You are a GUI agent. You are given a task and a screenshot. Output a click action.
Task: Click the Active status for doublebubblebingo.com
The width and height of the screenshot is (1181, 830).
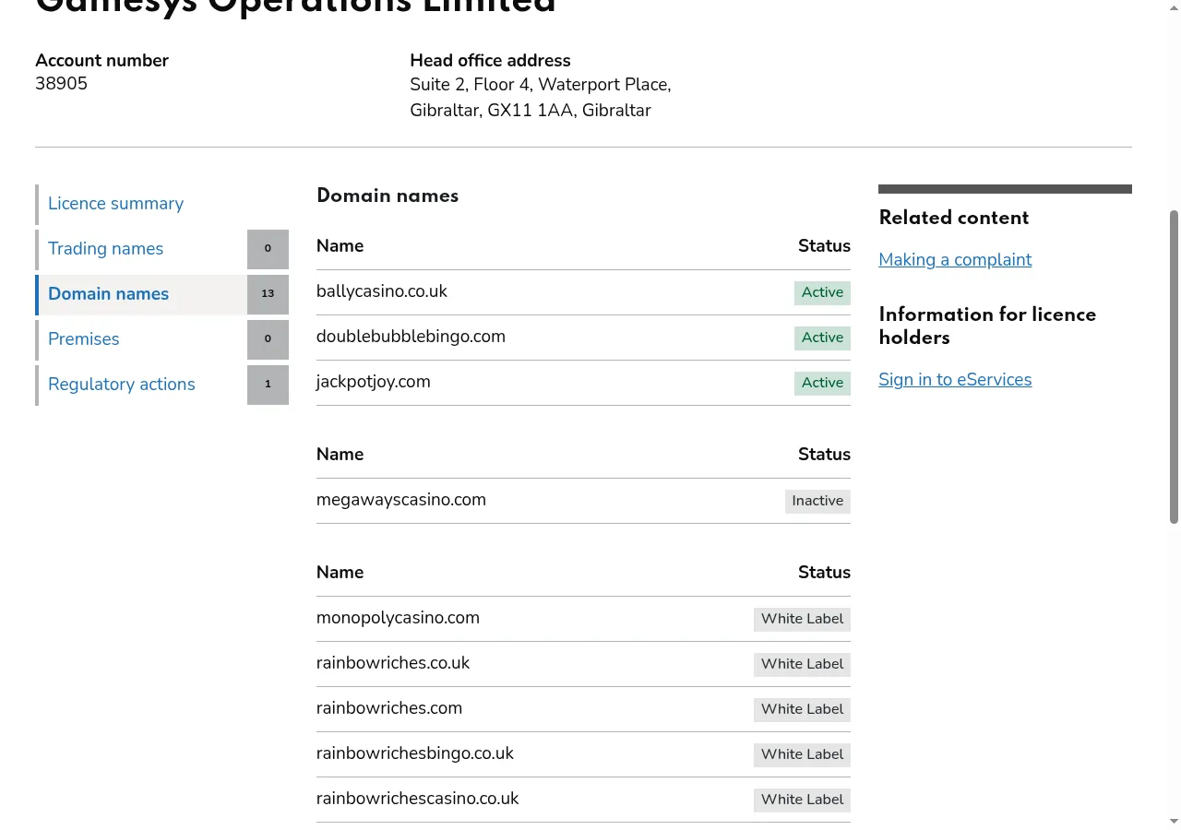coord(822,338)
